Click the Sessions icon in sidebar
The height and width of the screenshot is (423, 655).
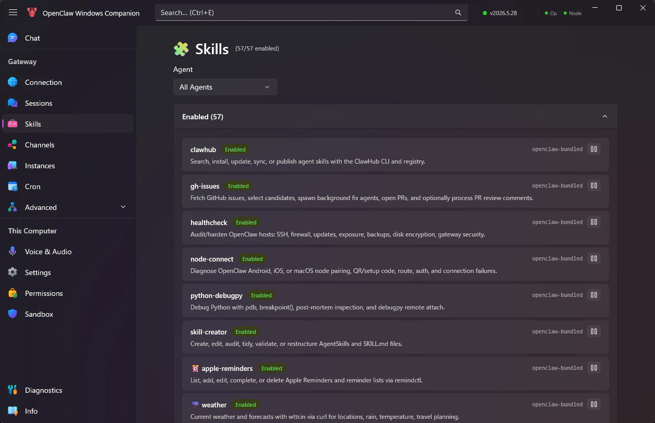[13, 103]
